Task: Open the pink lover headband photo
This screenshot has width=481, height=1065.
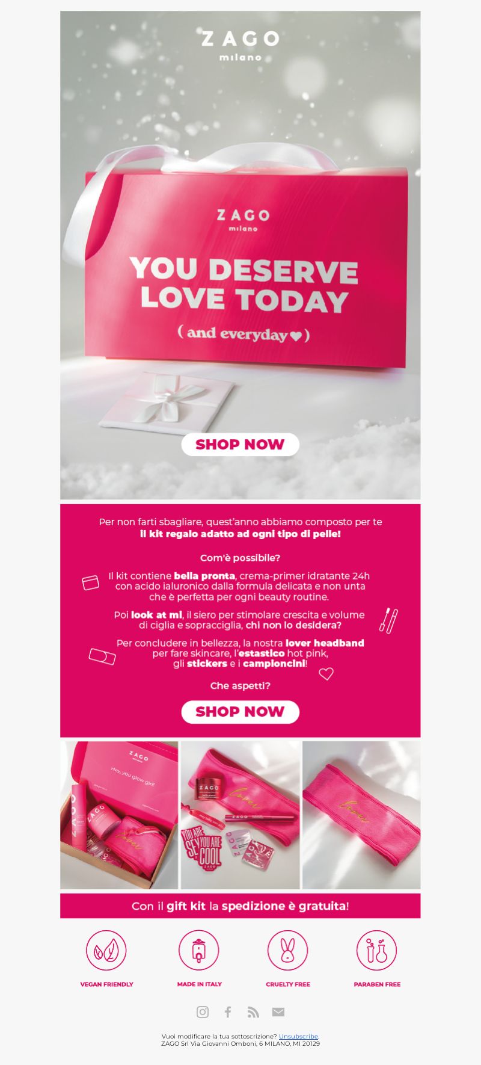Action: (361, 815)
